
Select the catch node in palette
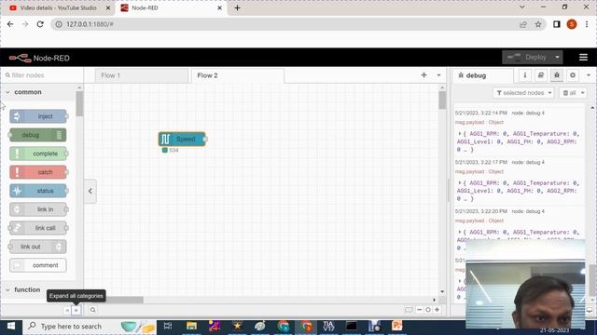coord(38,172)
